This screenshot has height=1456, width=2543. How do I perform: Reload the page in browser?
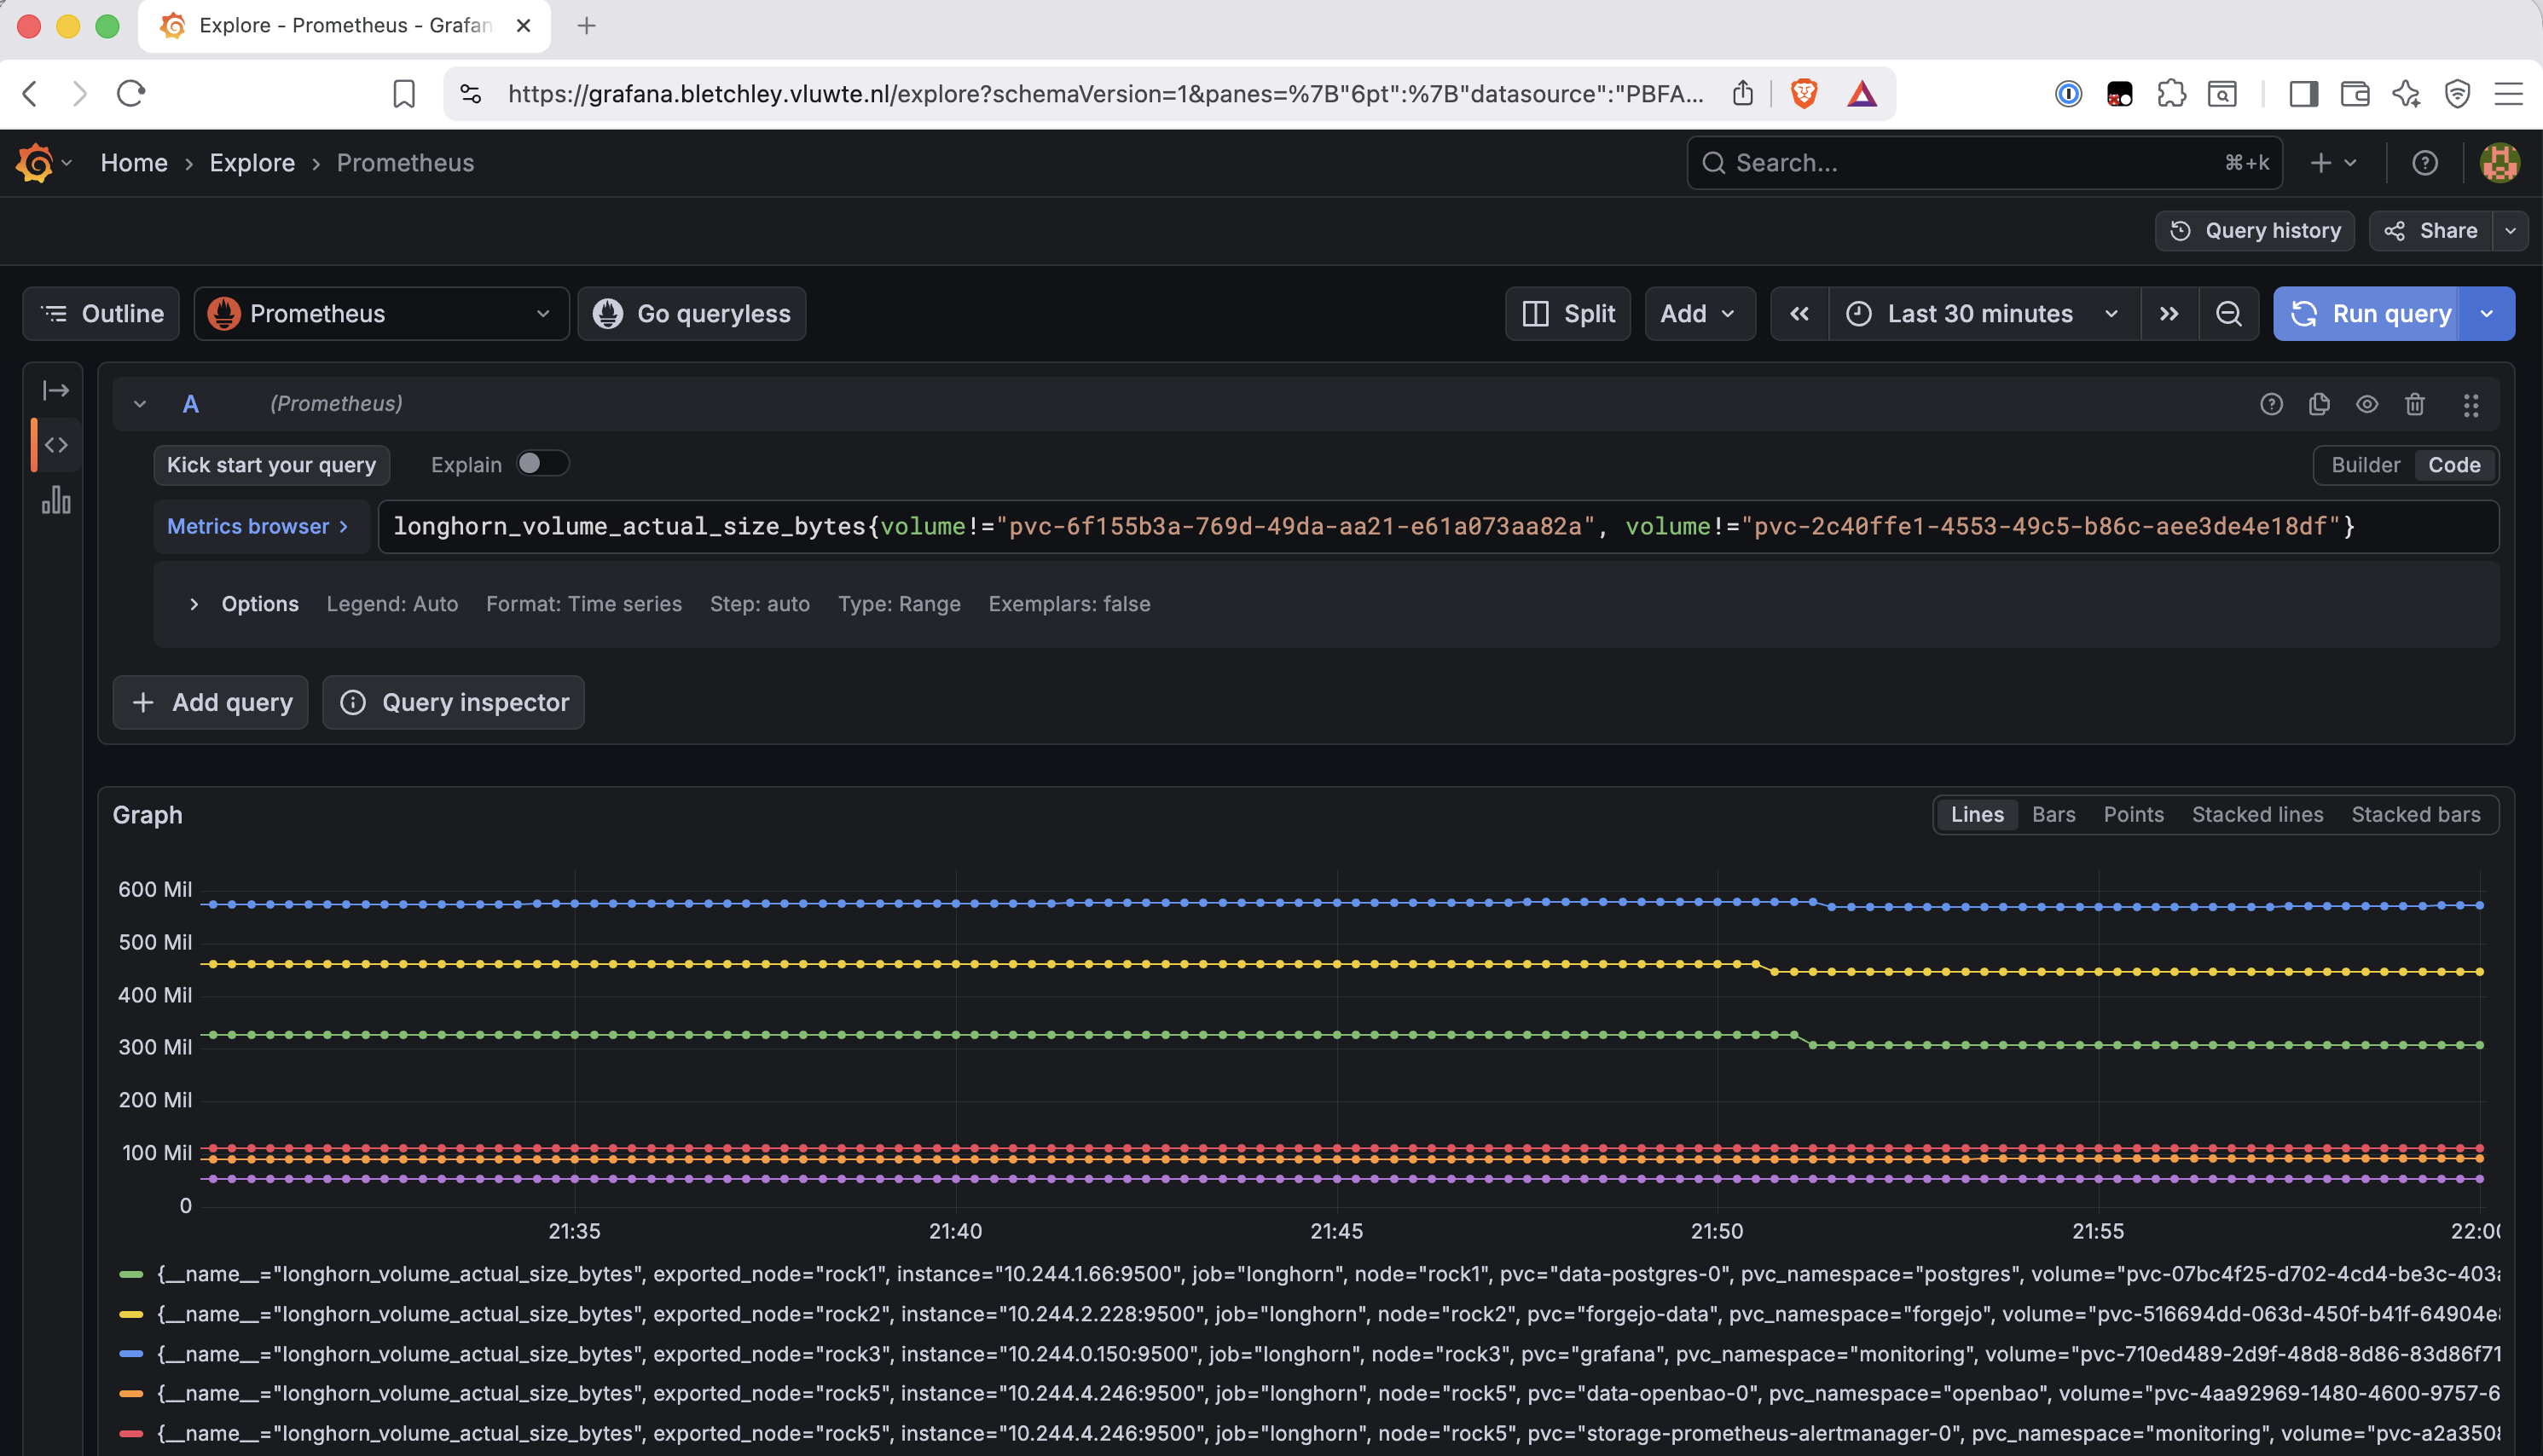coord(131,94)
